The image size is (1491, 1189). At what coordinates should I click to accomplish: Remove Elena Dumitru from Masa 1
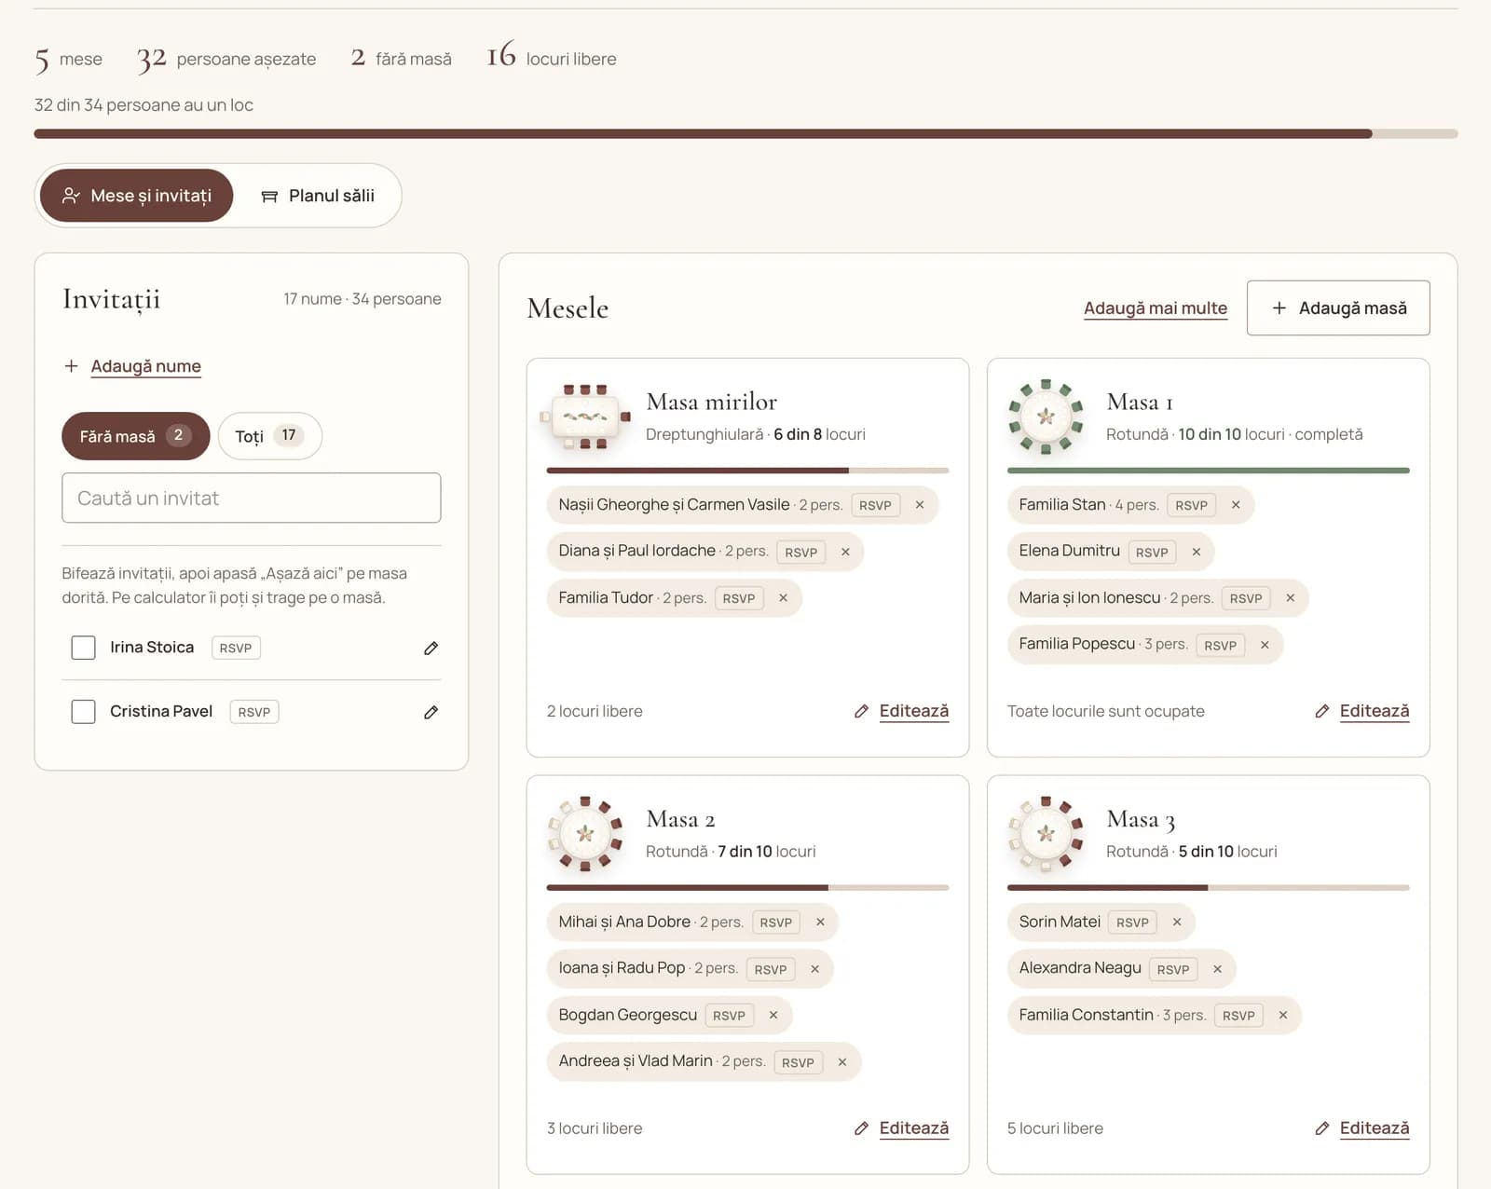[x=1196, y=552]
